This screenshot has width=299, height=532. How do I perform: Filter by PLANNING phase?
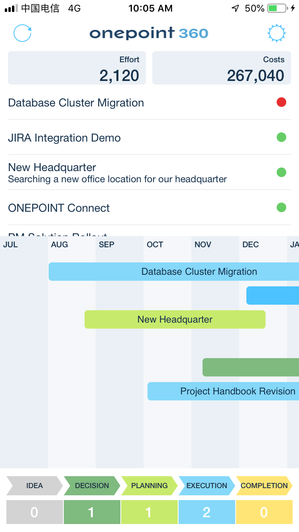tap(149, 486)
